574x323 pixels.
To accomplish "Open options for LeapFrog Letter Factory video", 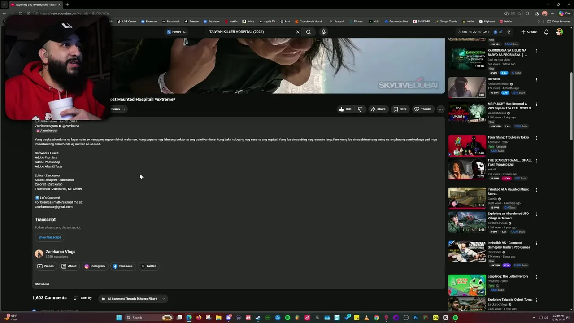I will [x=536, y=277].
